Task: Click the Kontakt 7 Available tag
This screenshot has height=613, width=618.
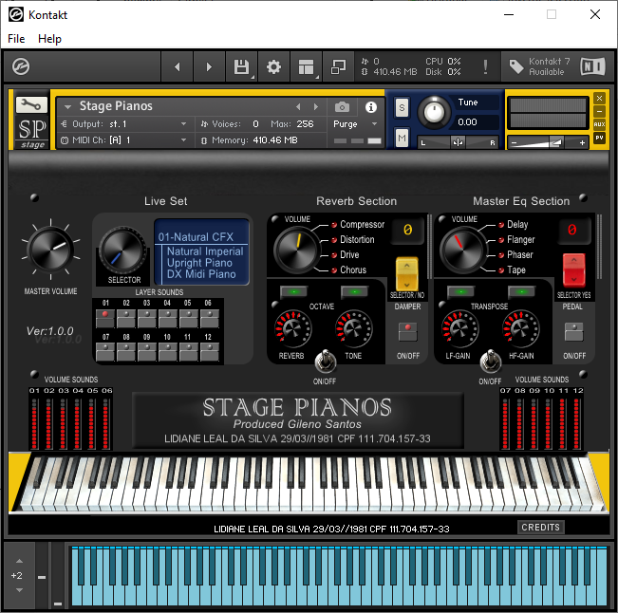Action: (539, 66)
